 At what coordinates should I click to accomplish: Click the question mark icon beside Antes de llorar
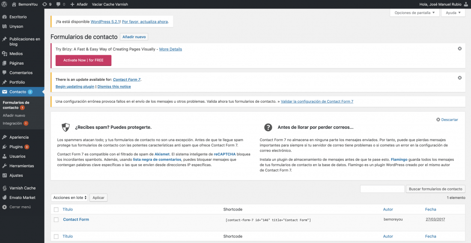(x=268, y=127)
